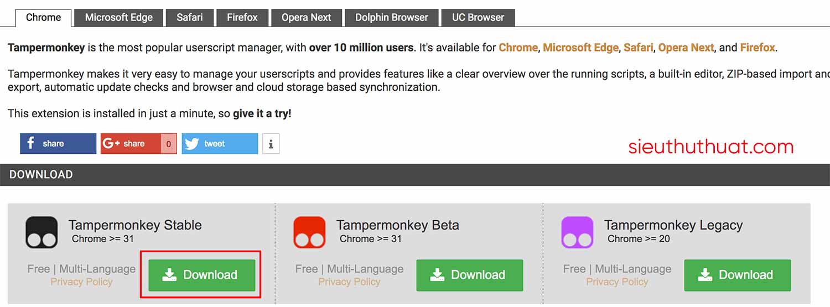830x307 pixels.
Task: Share the page on Google Plus
Action: [x=131, y=144]
